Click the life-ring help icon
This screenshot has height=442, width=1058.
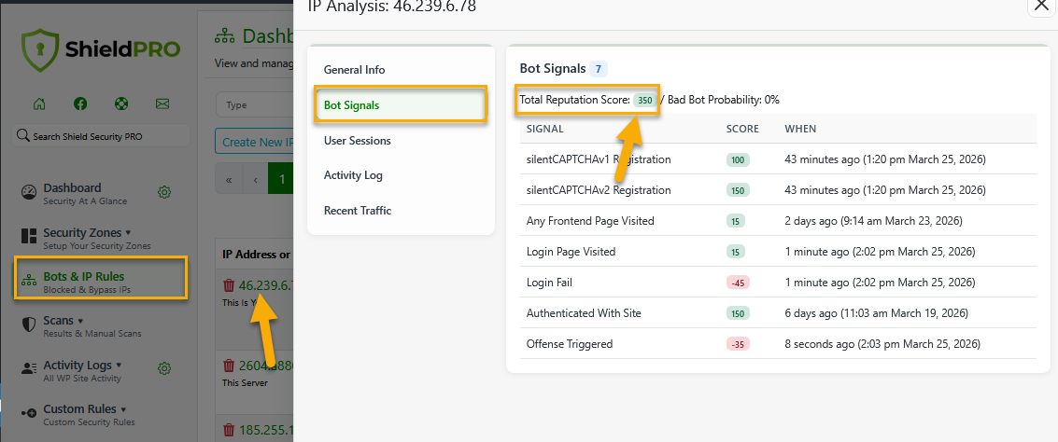[x=120, y=104]
